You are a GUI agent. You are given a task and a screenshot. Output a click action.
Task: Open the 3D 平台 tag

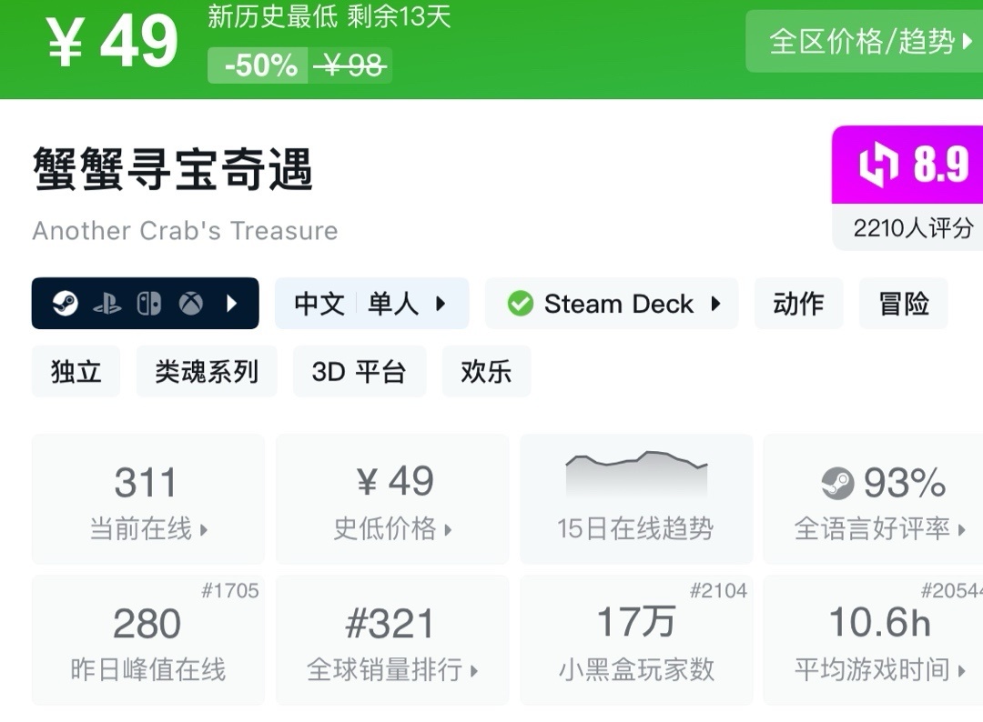[359, 371]
